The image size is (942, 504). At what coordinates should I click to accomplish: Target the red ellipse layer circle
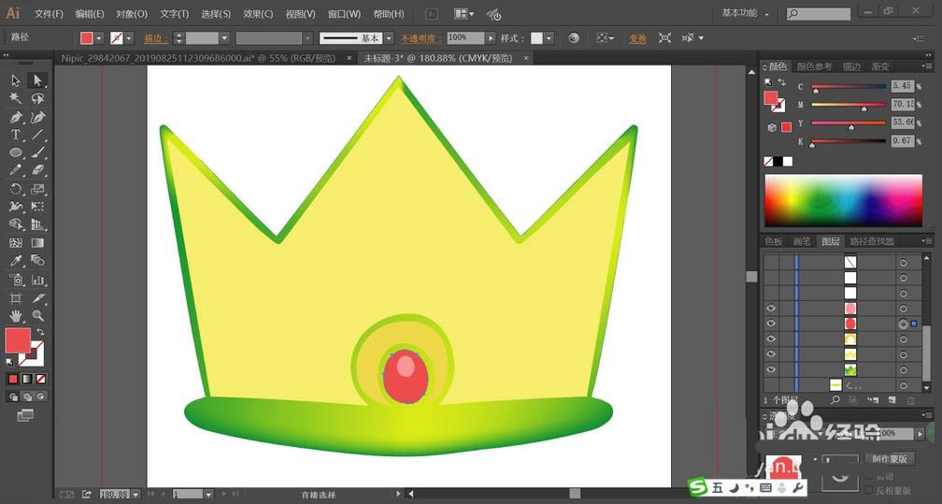click(x=903, y=324)
